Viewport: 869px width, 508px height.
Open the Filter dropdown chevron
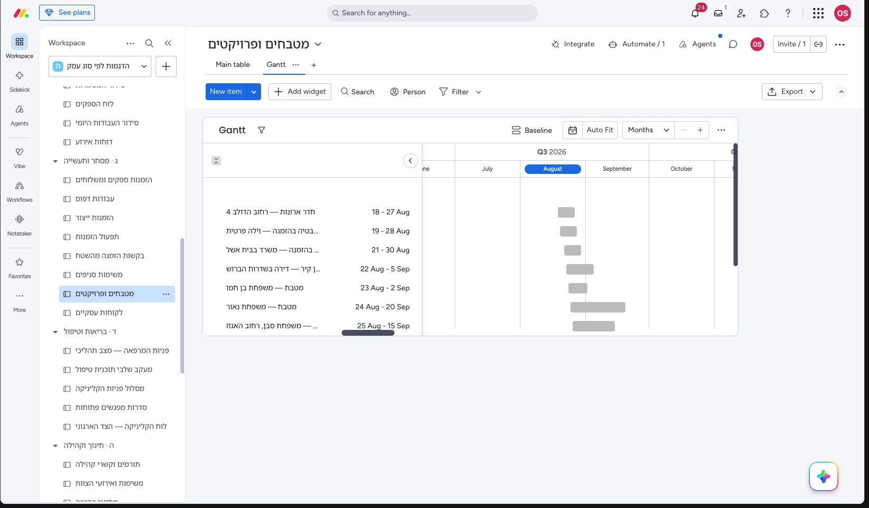click(479, 92)
